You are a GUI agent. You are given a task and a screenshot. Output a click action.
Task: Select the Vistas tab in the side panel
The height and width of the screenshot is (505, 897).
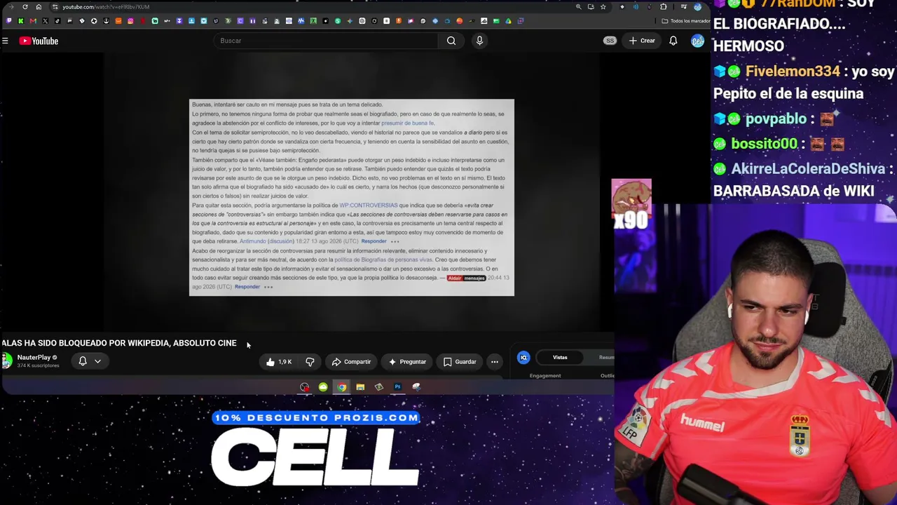[x=560, y=358]
